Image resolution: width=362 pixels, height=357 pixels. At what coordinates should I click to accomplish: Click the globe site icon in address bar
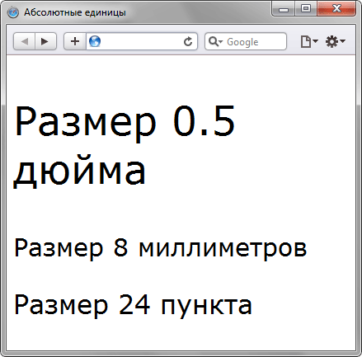(95, 41)
